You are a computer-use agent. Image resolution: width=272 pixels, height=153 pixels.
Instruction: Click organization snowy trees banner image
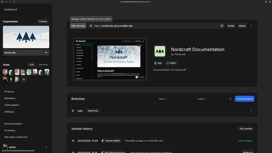26,37
